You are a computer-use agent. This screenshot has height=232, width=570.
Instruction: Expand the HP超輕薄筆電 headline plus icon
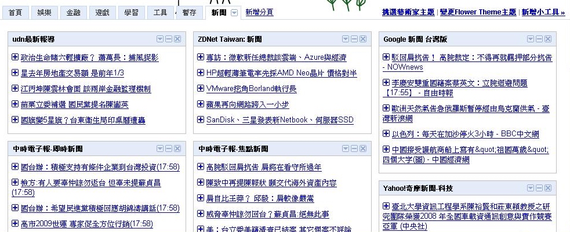click(x=201, y=72)
